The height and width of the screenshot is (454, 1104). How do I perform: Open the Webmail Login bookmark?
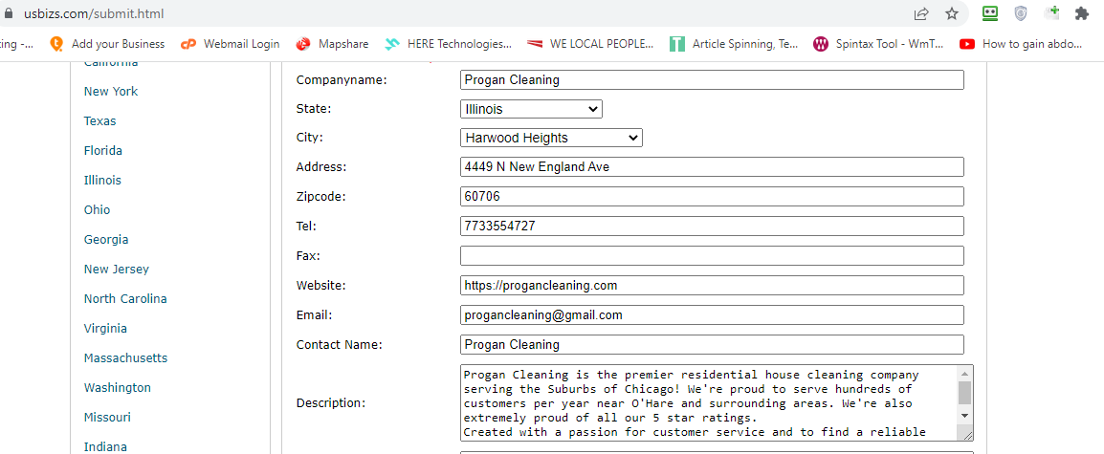pyautogui.click(x=231, y=44)
